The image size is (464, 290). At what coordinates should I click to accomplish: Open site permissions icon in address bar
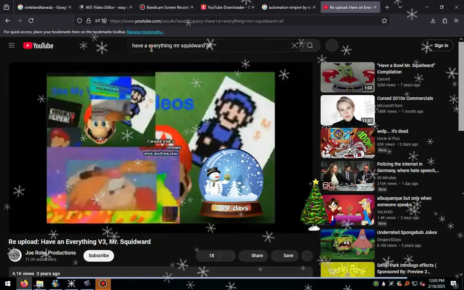[97, 21]
